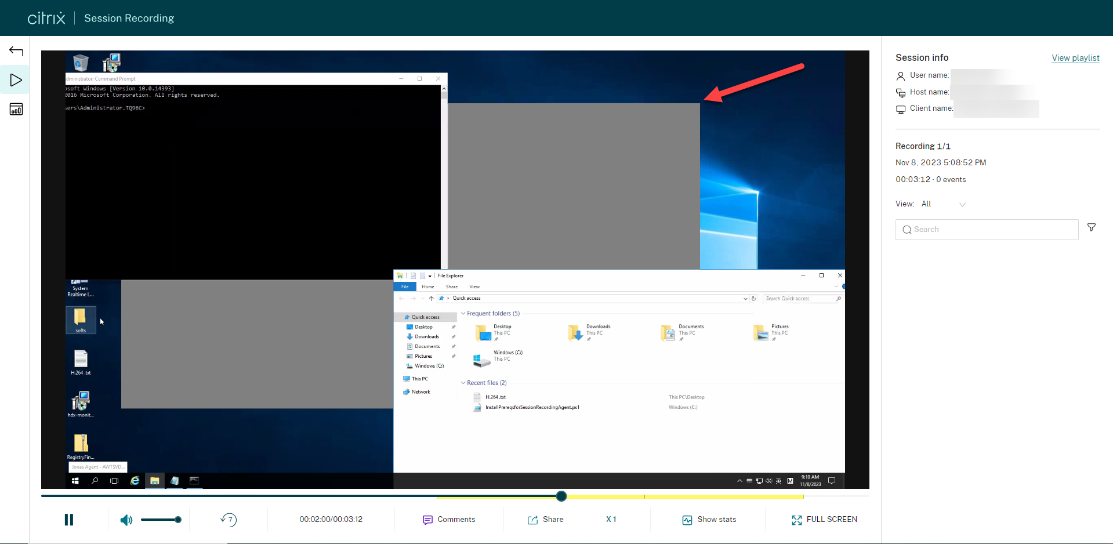The width and height of the screenshot is (1113, 544).
Task: Open InstallPrereqsforSessionRecordingAgent.ps1 recent file
Action: tap(532, 408)
